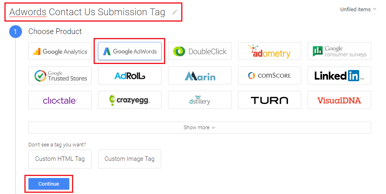Select the DoubleClick product tile
Image resolution: width=386 pixels, height=194 pixels.
[x=200, y=51]
